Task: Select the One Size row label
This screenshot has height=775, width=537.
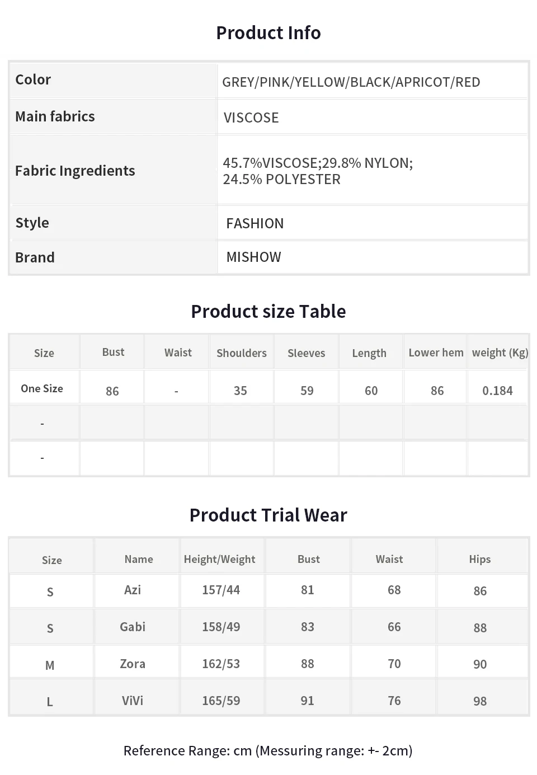Action: 42,388
